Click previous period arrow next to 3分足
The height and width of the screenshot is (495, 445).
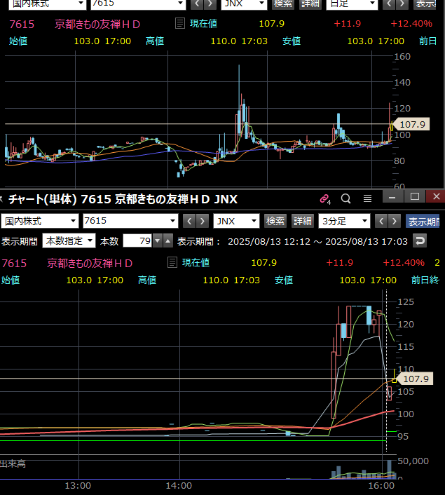pos(381,222)
